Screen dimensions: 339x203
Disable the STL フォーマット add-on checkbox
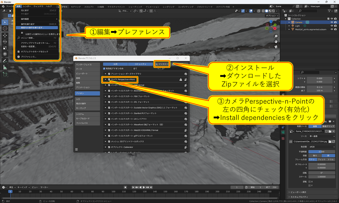109,102
